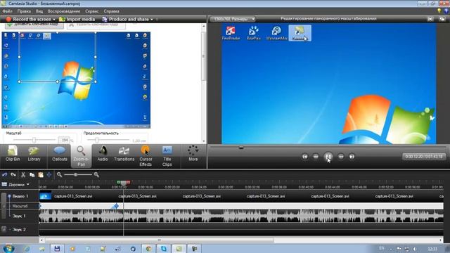Viewport: 450px width, 253px height.
Task: Click the Import media button
Action: 77,19
